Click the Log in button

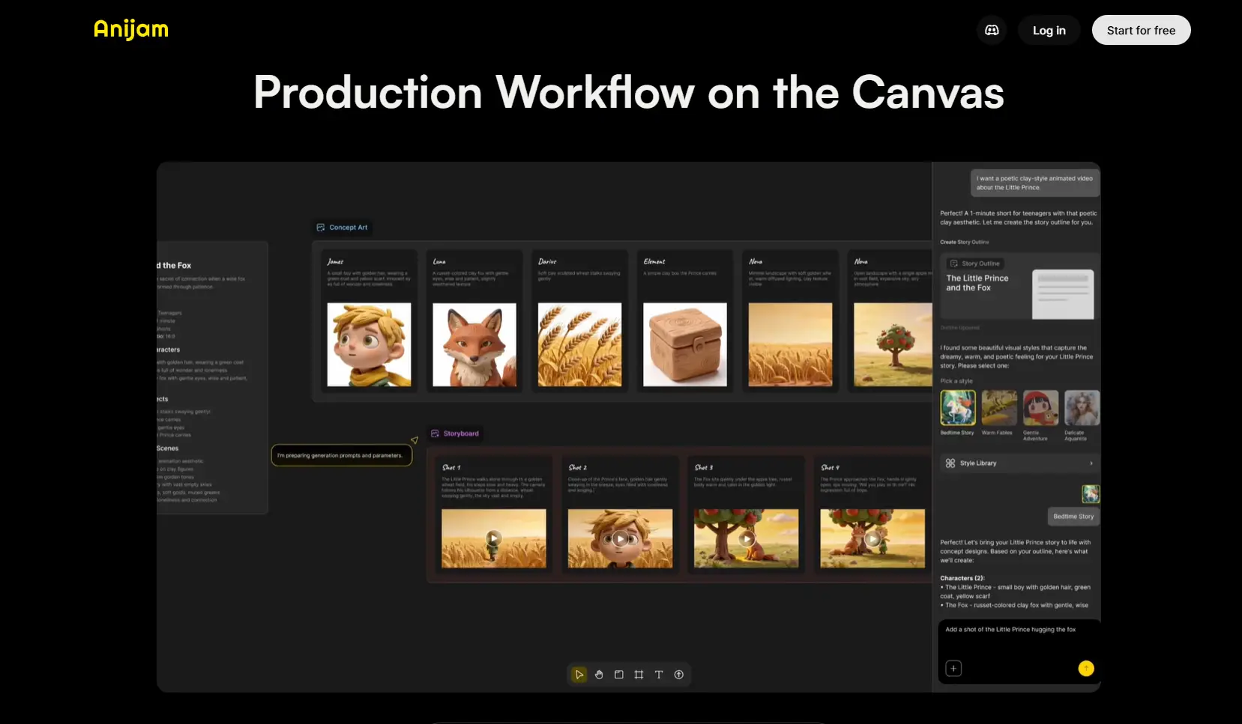[1049, 31]
